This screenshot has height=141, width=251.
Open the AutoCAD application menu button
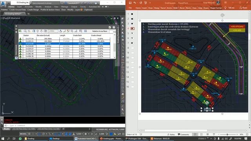click(3, 4)
